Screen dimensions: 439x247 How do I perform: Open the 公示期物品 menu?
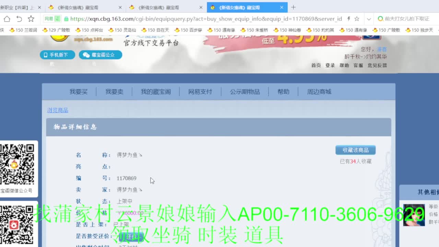[x=245, y=92]
